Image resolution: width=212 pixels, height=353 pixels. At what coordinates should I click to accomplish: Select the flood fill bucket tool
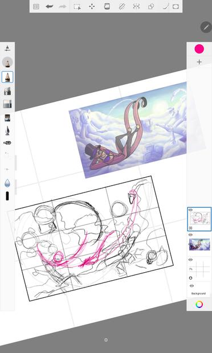coord(107,6)
